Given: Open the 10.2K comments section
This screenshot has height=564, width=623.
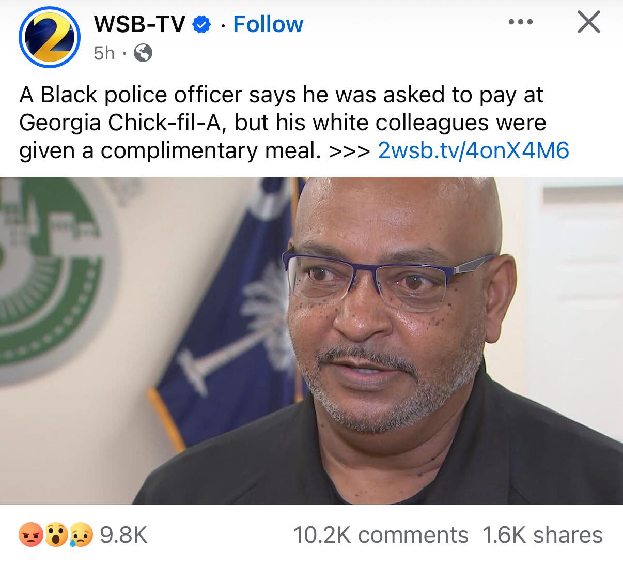Looking at the screenshot, I should [x=381, y=535].
